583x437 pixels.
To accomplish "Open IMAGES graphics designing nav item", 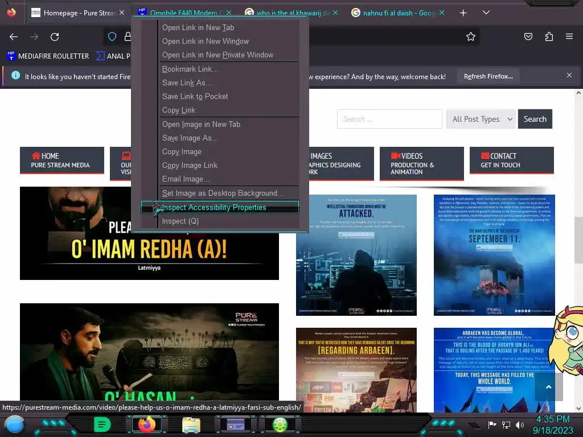I will click(x=341, y=163).
